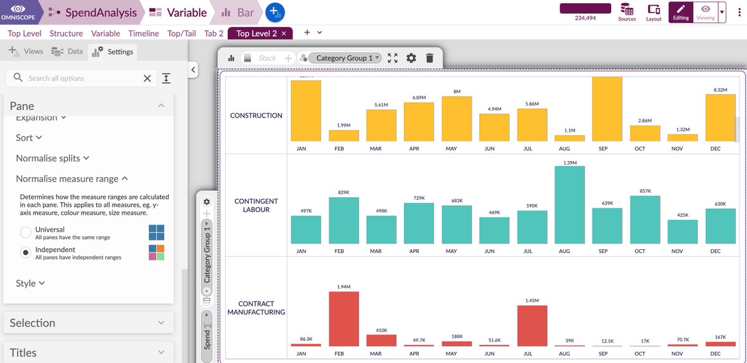Click the CONTRACT MANUFACTURING pane label
747x363 pixels.
pos(256,308)
